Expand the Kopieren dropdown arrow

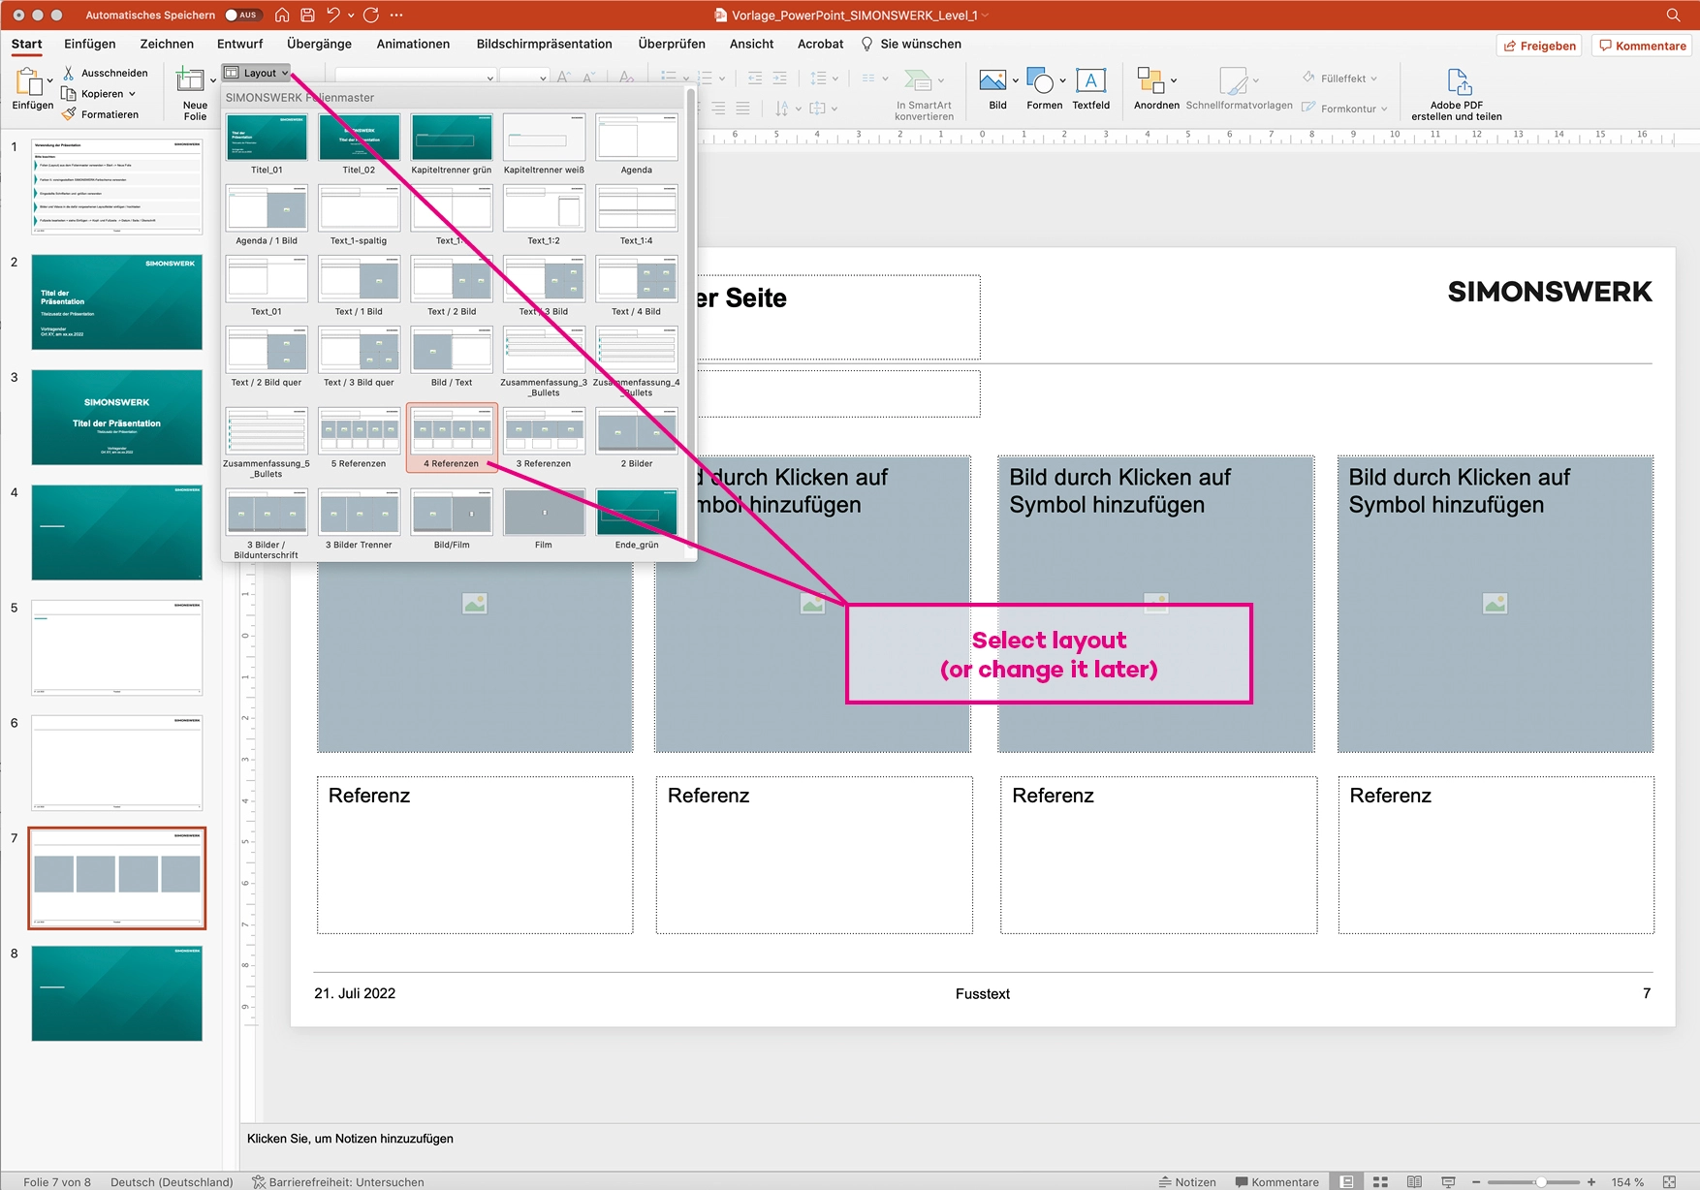(x=132, y=94)
